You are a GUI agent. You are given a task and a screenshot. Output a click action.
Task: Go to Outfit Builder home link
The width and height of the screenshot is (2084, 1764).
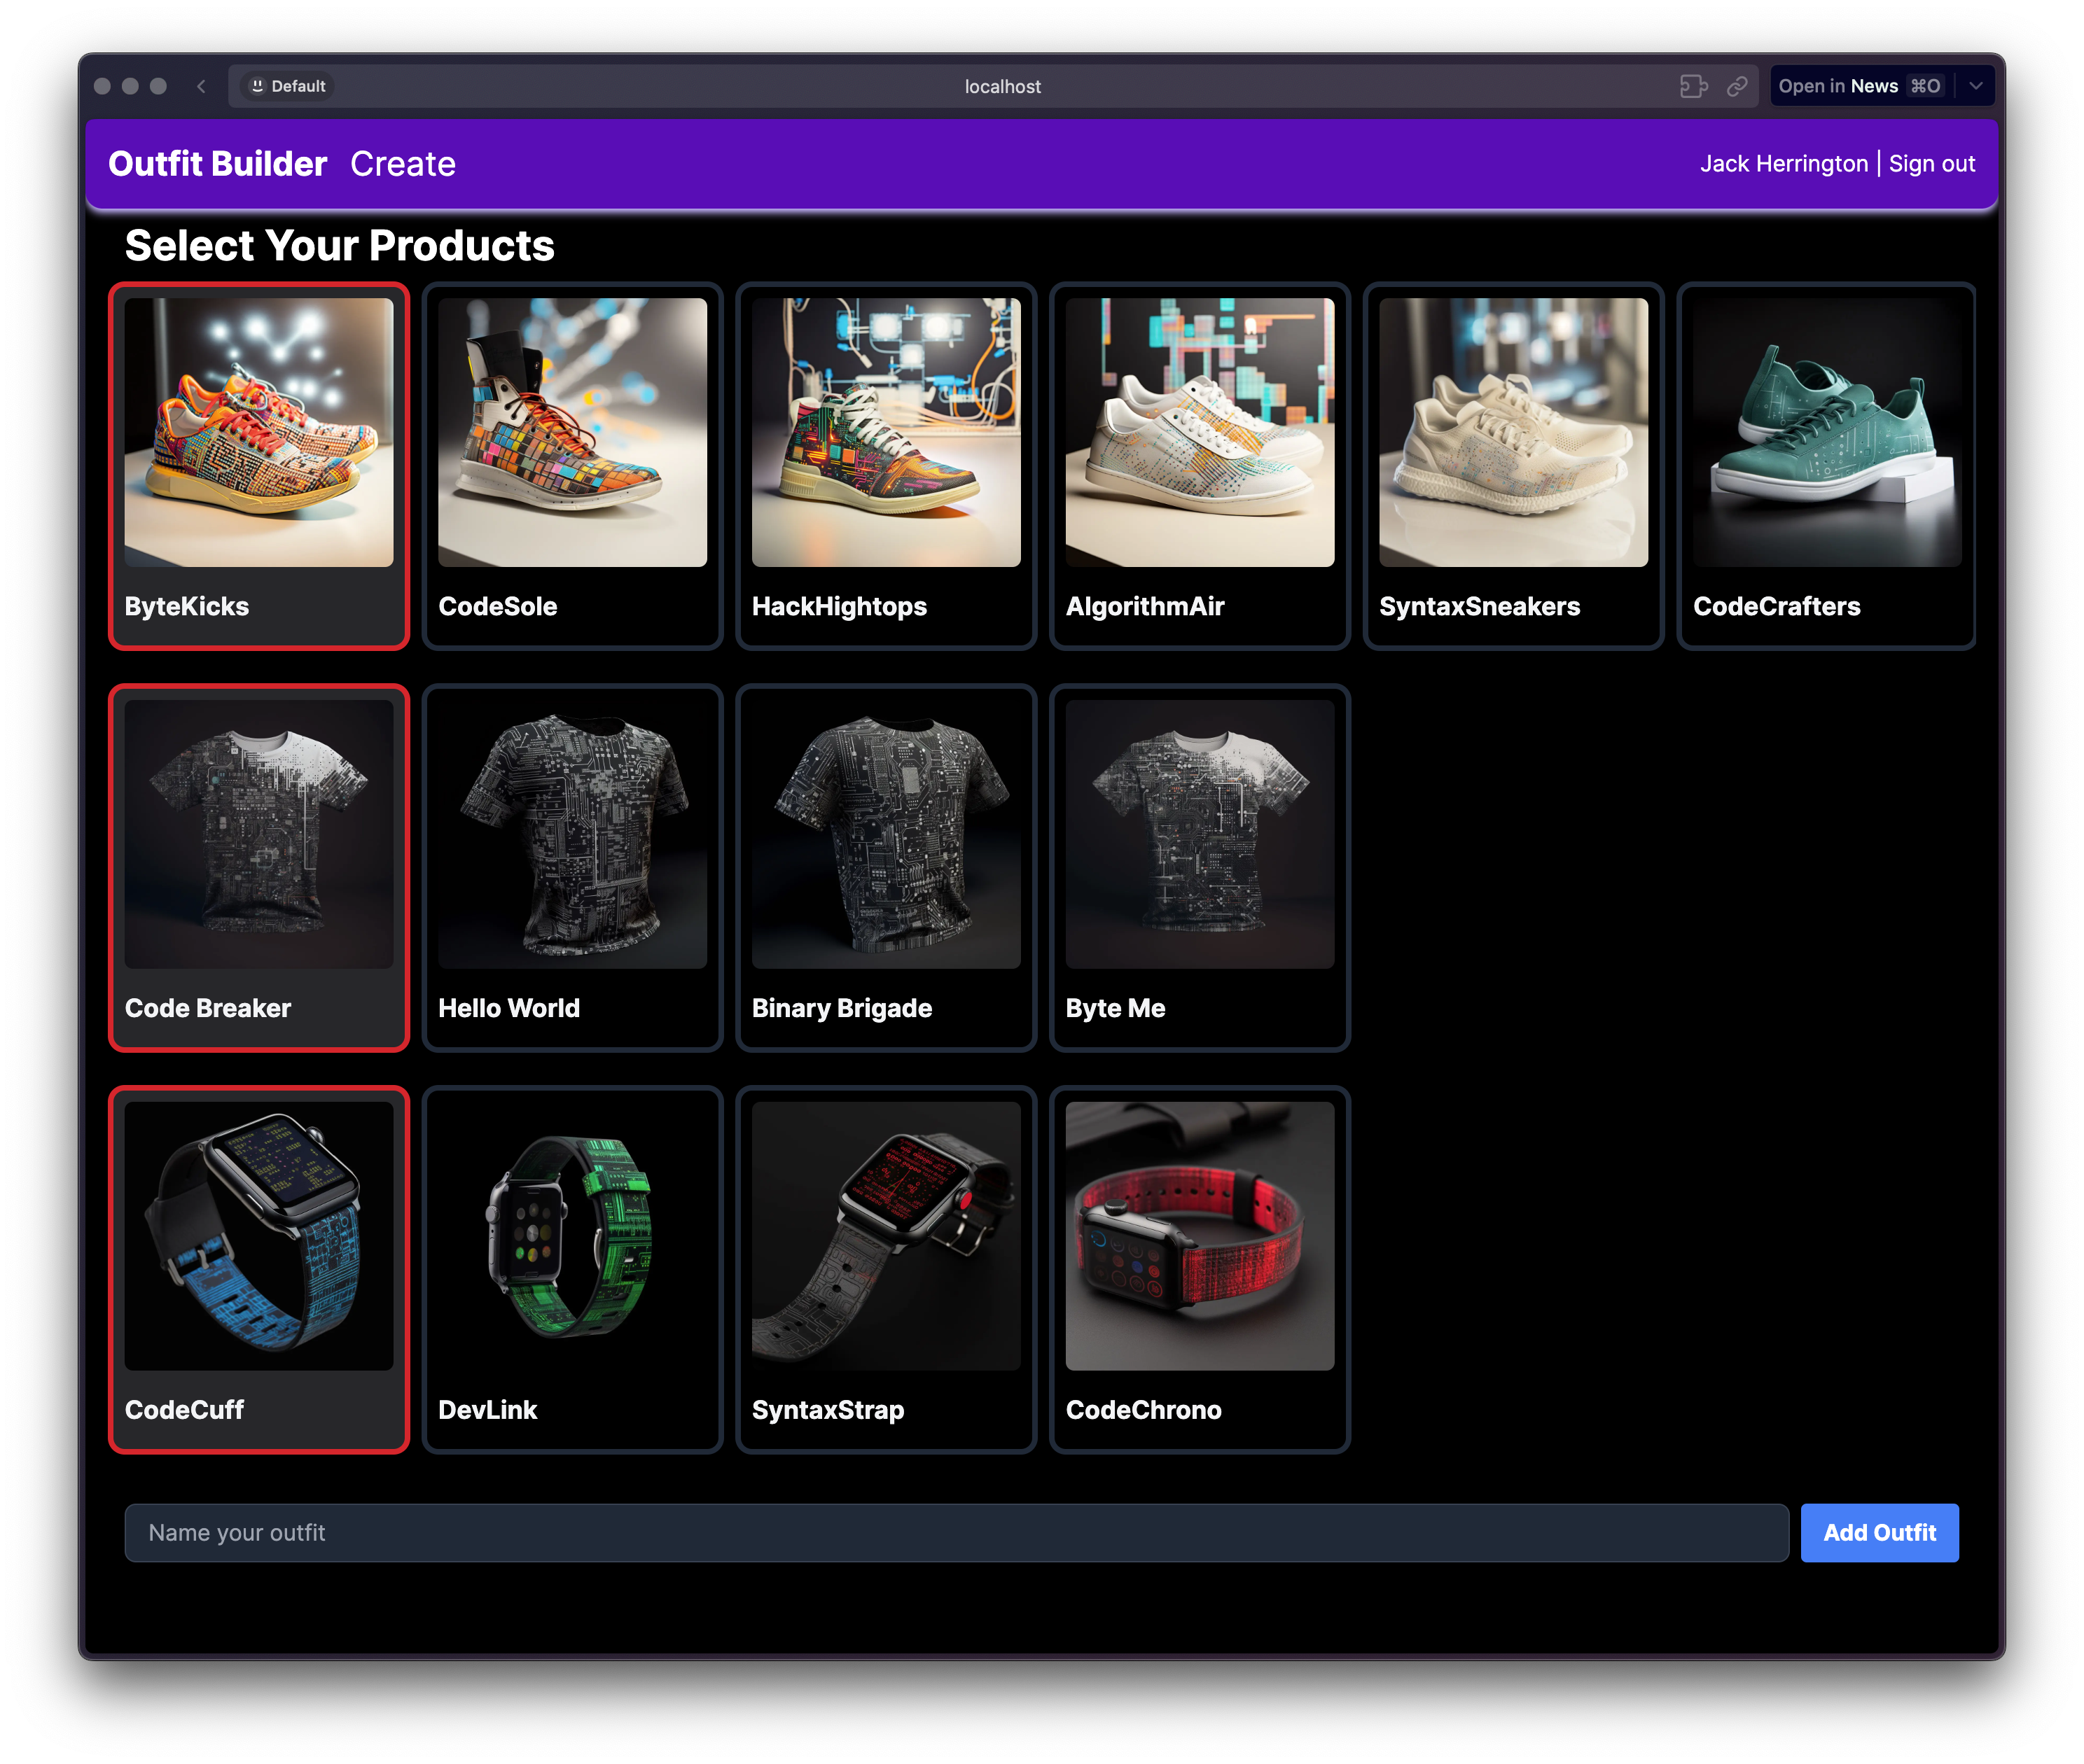[x=217, y=164]
